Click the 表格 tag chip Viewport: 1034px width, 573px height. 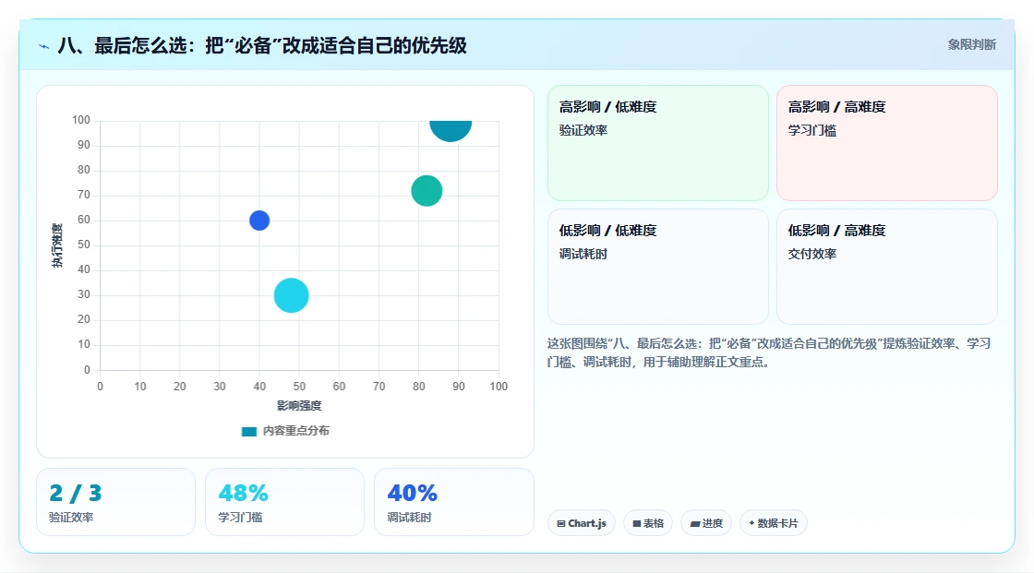[648, 523]
